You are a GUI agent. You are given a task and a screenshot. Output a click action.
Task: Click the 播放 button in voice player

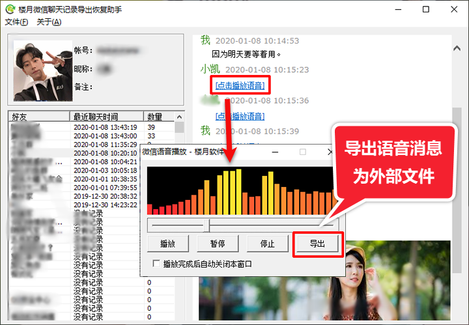tap(168, 244)
